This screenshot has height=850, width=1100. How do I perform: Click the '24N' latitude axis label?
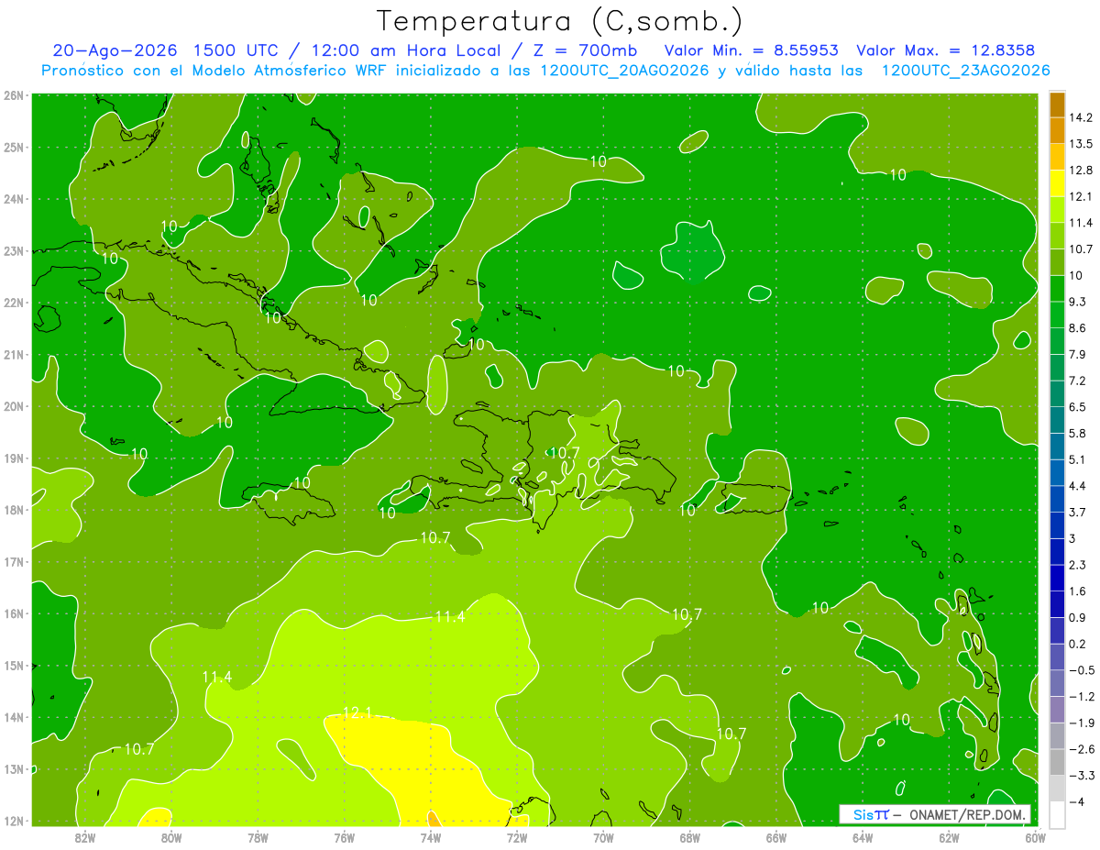[13, 199]
